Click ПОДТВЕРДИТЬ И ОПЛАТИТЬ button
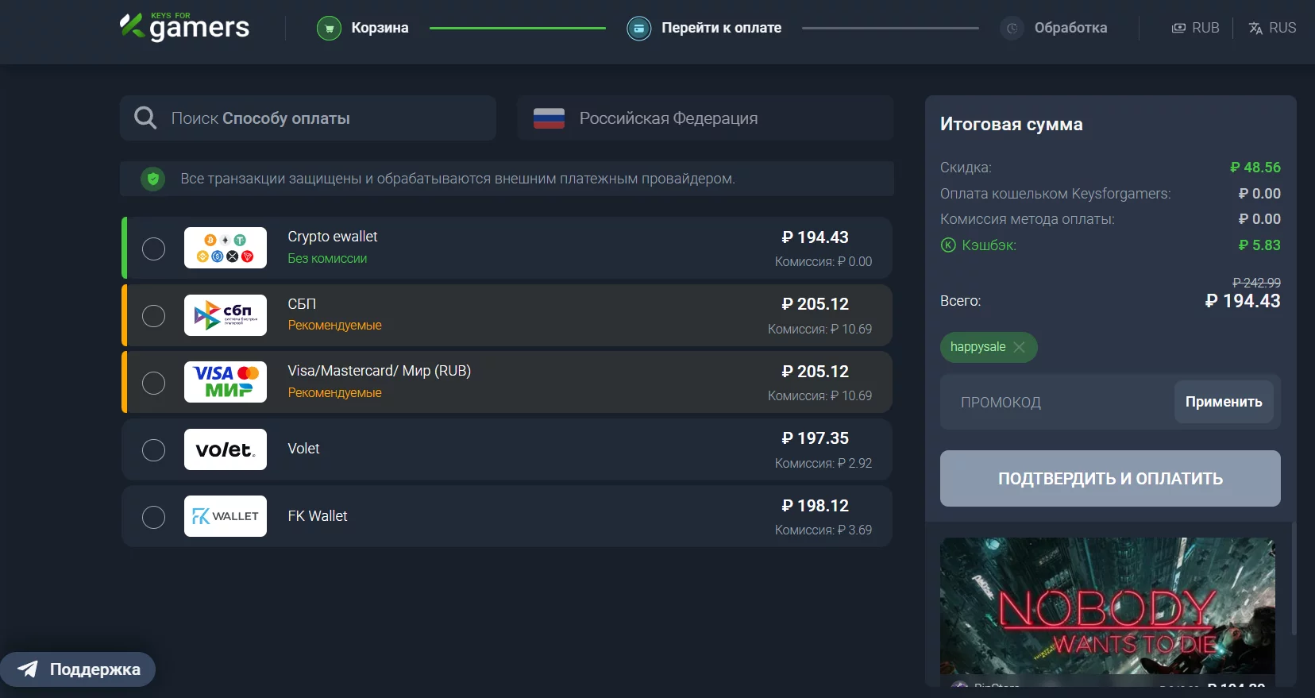 [1110, 479]
